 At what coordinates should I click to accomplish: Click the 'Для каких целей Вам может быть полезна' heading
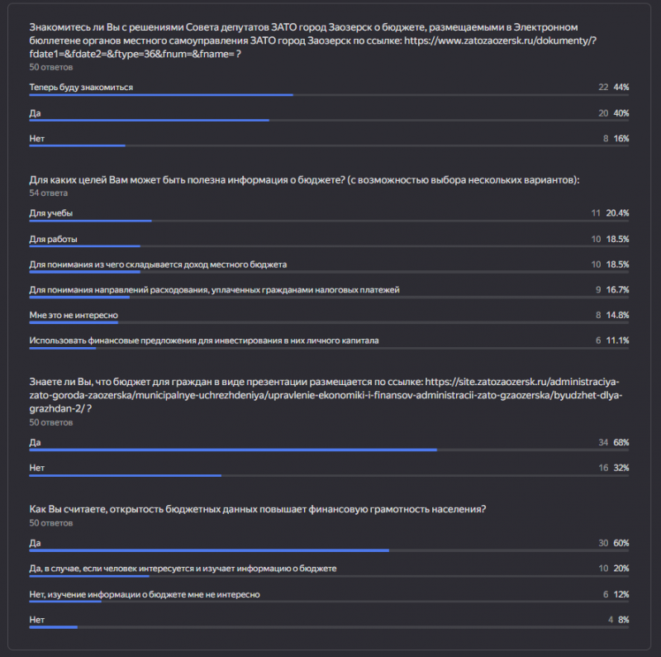pyautogui.click(x=304, y=179)
